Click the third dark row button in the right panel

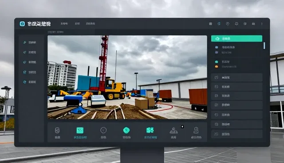[237, 96]
